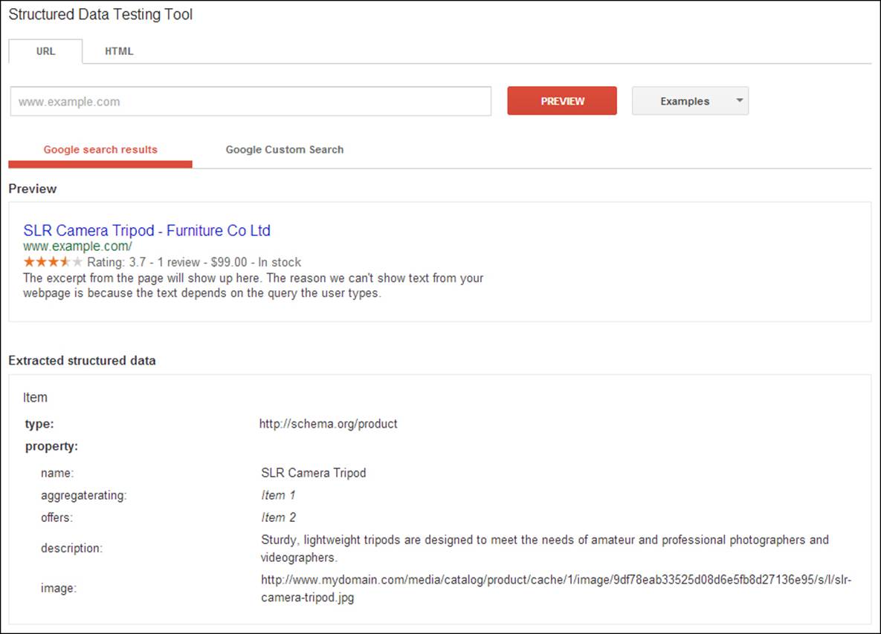Click the Item 2 offers value
Screen dimensions: 881x634
278,517
